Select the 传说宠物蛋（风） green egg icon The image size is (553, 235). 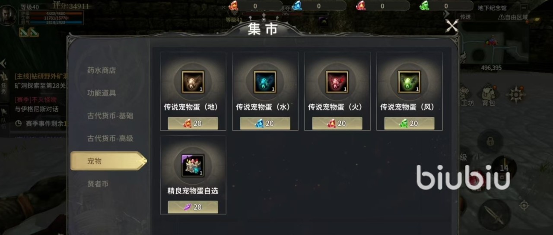pos(409,81)
